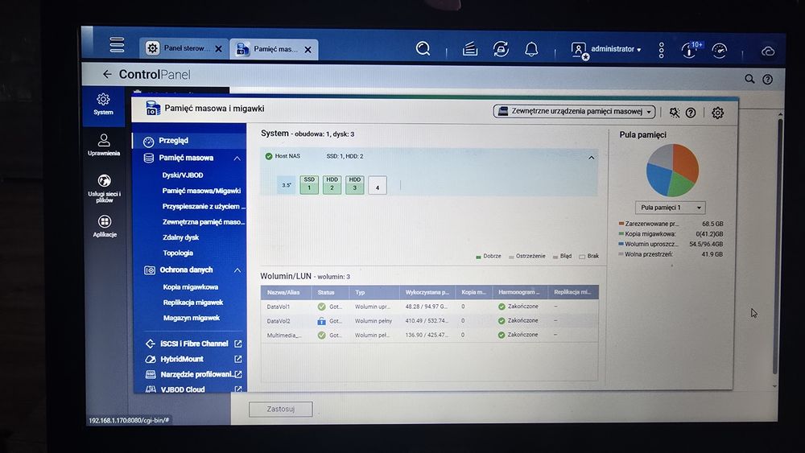This screenshot has width=805, height=453.
Task: Open the main hamburger menu
Action: [x=117, y=44]
